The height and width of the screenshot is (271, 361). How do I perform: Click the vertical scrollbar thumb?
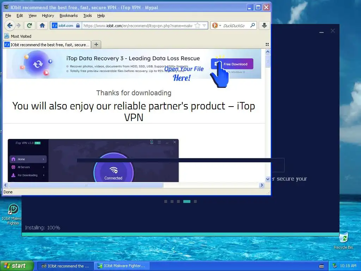coord(268,61)
